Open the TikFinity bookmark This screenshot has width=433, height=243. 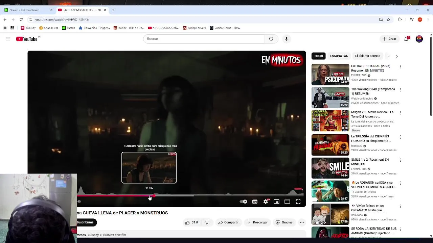point(28,28)
